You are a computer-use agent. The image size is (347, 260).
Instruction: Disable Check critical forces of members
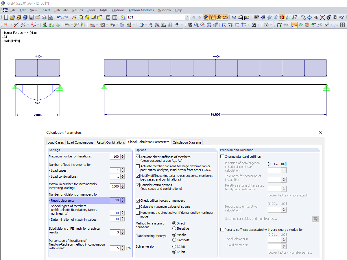pos(137,200)
